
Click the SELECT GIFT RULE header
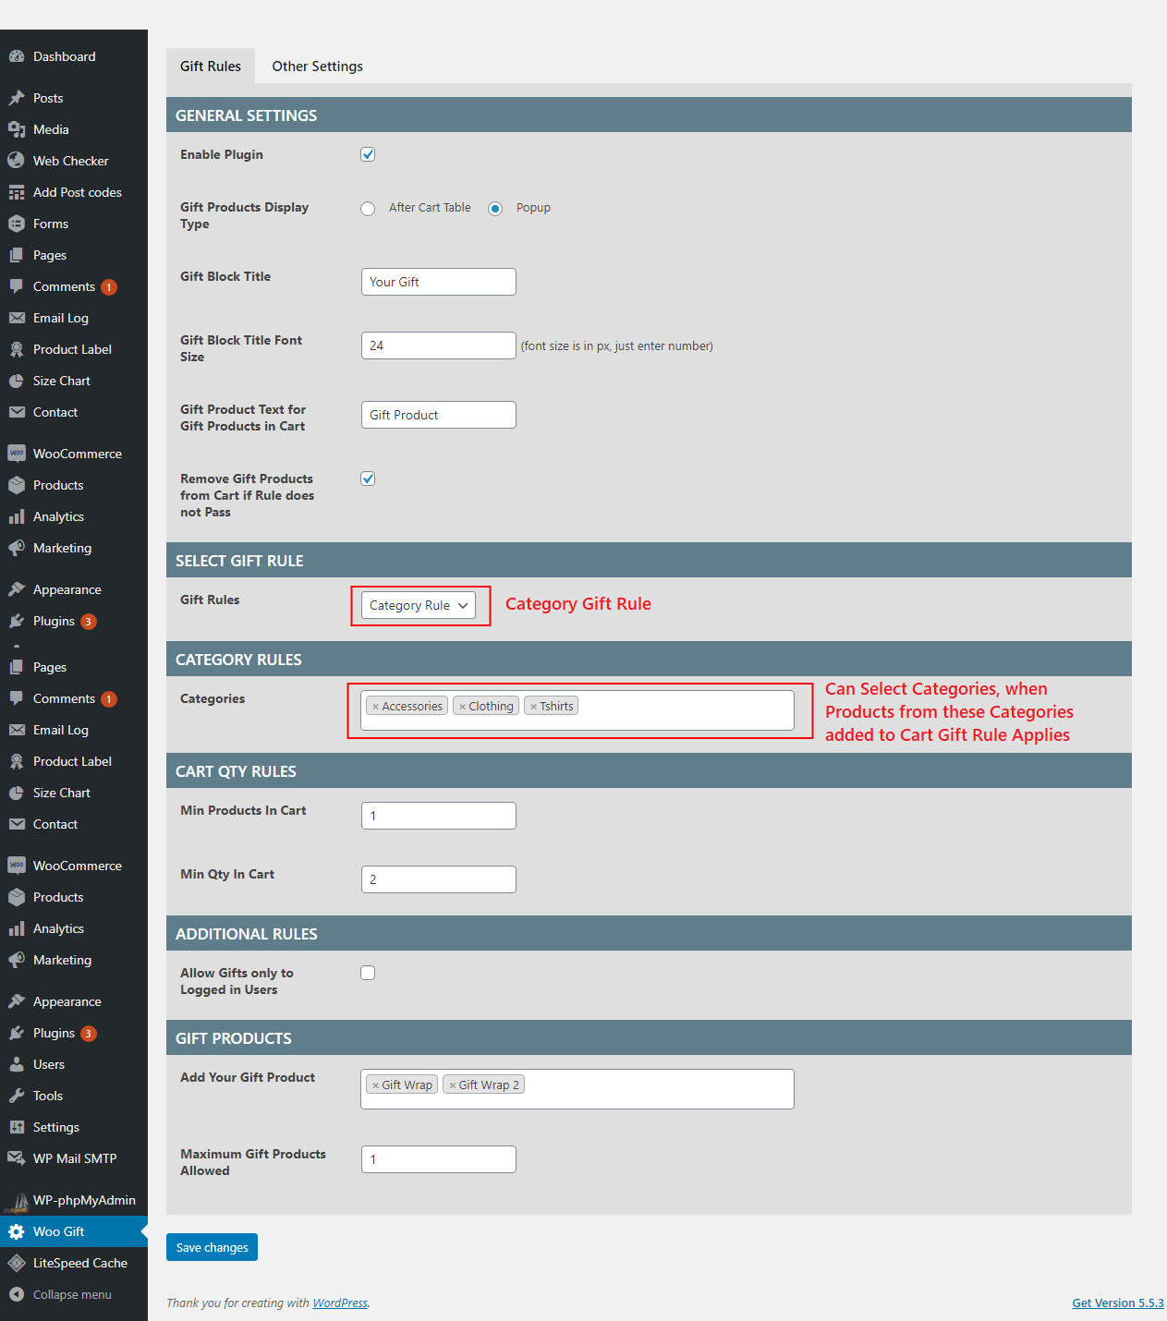[x=649, y=560]
